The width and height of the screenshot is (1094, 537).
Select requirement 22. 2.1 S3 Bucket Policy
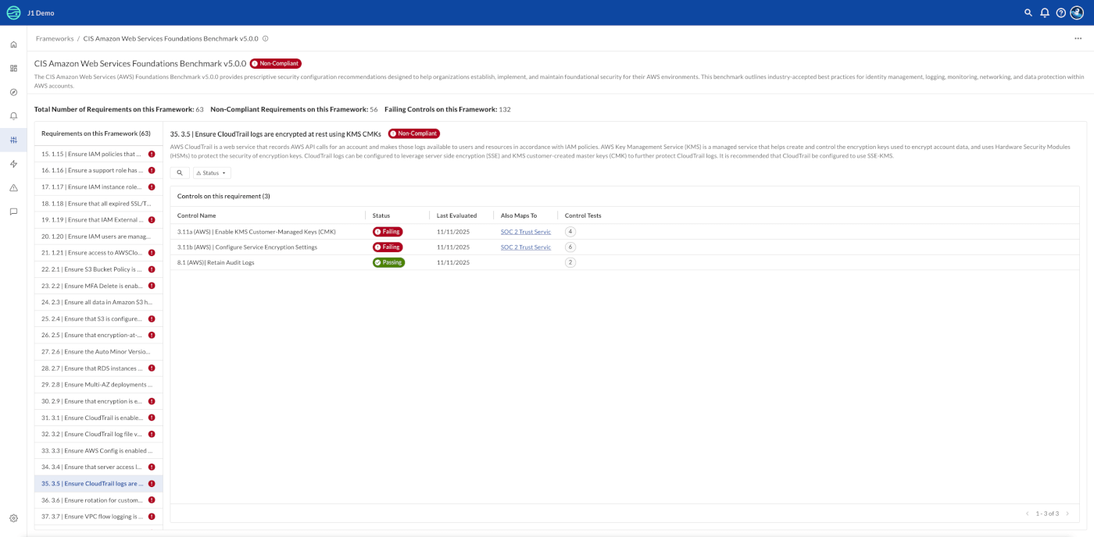pyautogui.click(x=98, y=269)
